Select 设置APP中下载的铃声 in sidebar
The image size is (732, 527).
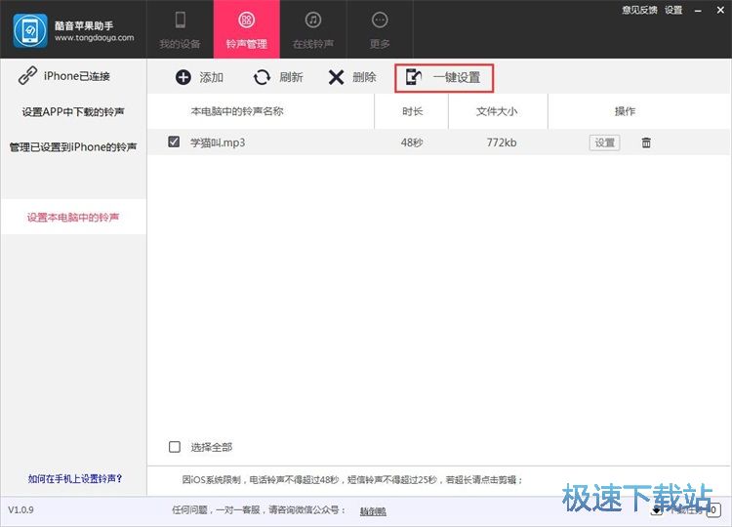(x=73, y=111)
